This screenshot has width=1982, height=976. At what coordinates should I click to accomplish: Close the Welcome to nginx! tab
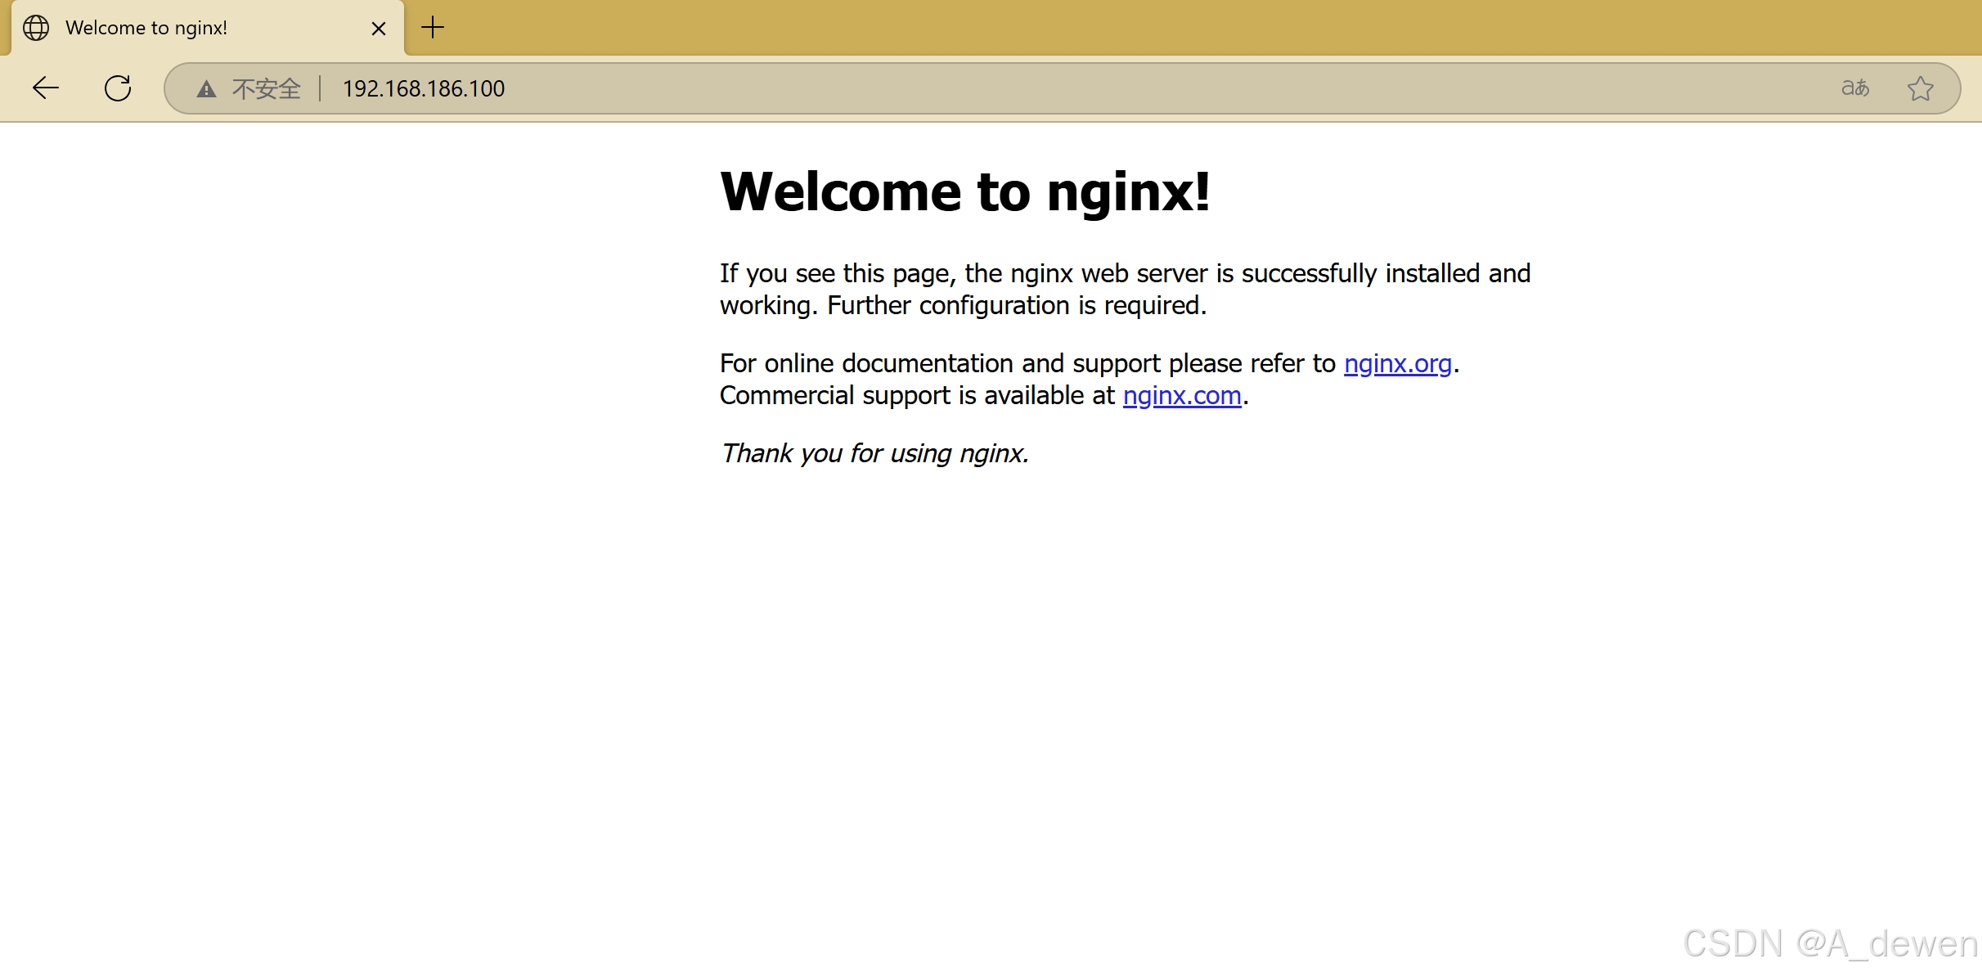(x=378, y=29)
